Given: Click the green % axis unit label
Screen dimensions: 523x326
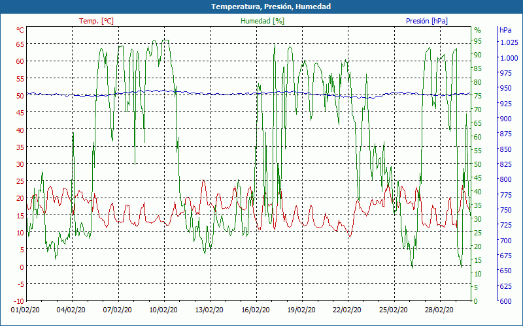Looking at the screenshot, I should coord(478,30).
